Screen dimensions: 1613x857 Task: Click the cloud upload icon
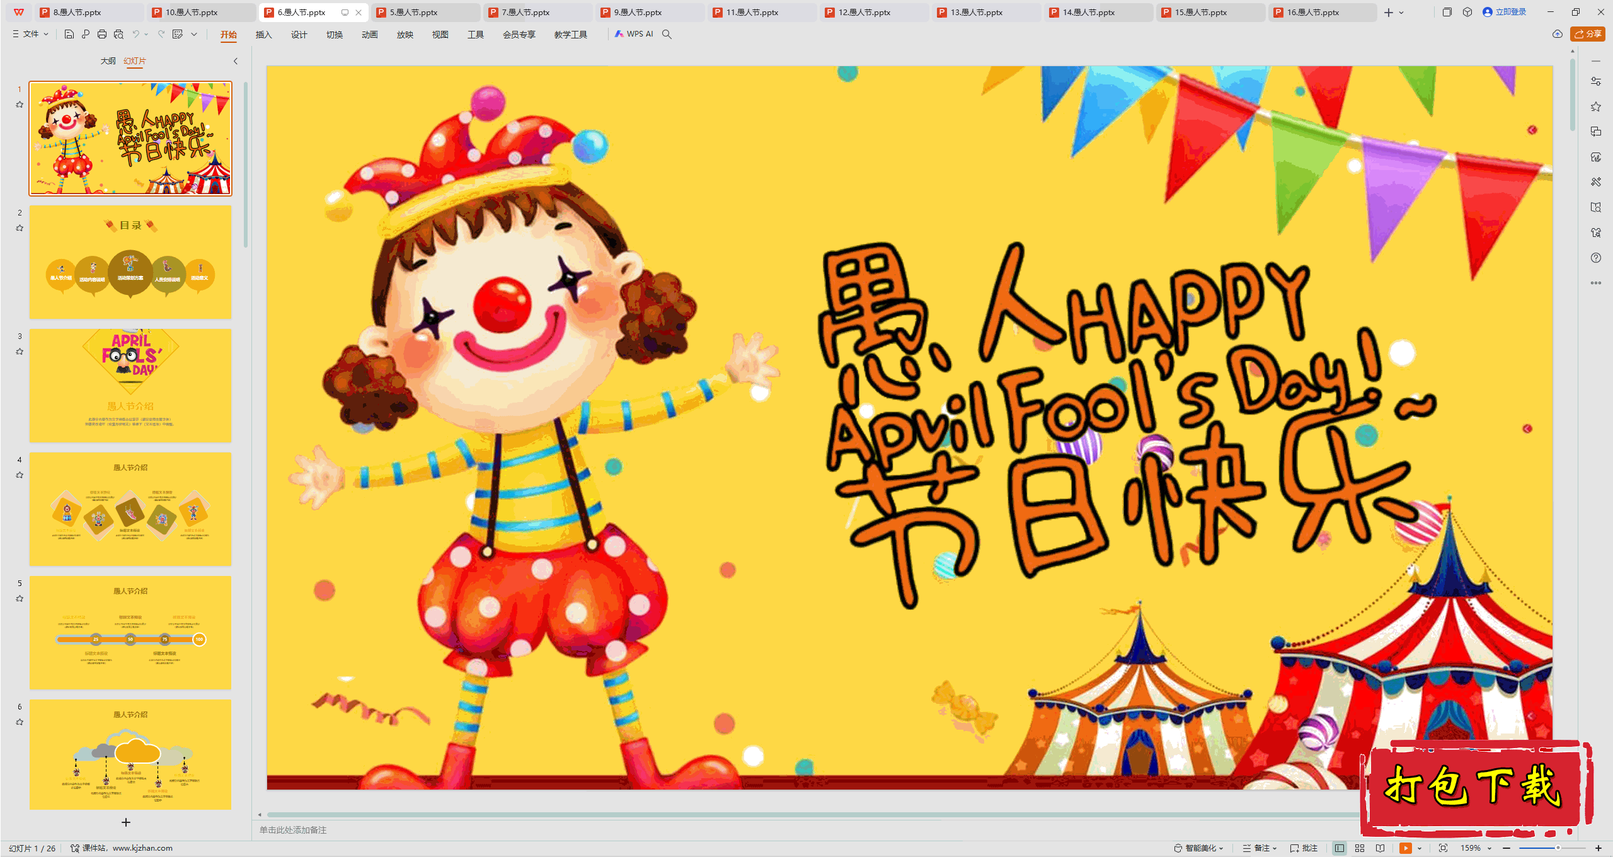(x=1558, y=34)
